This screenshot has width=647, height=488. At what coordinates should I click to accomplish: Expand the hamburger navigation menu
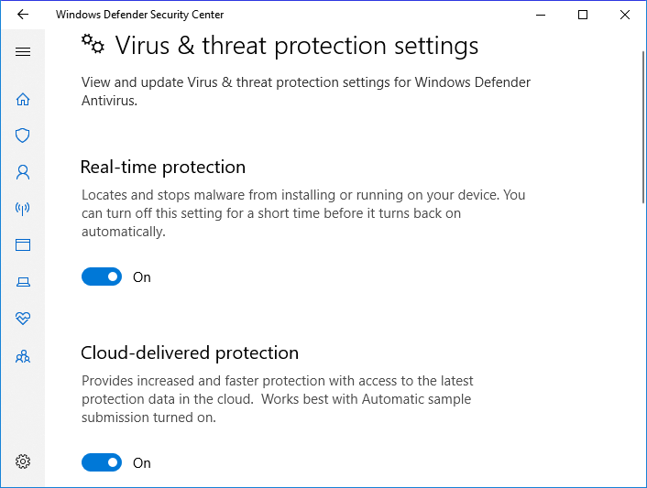point(23,51)
